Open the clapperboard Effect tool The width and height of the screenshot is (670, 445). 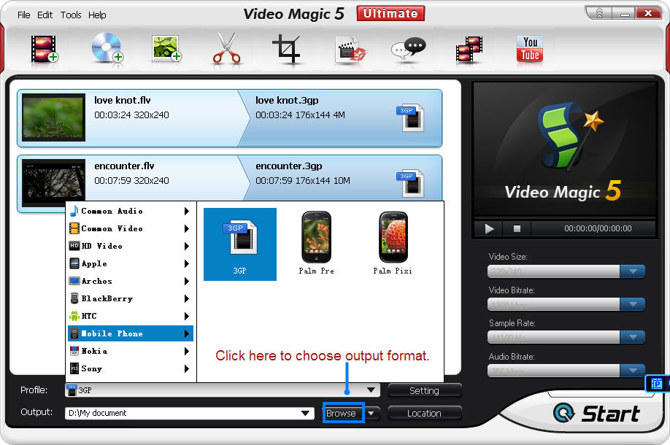tap(350, 50)
